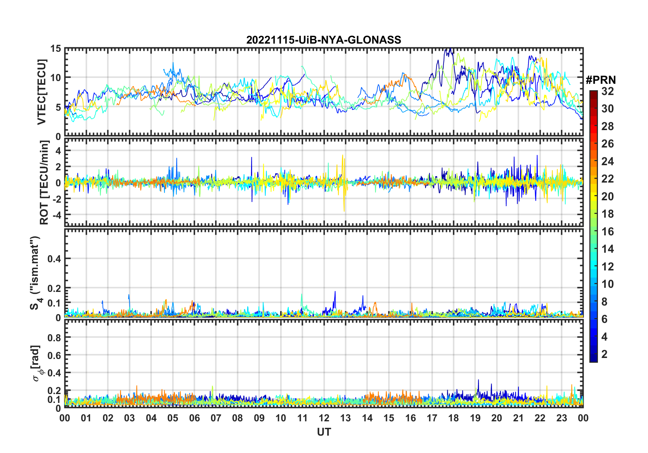Click the colorbar label 12
Viewport: 648px width, 453px height.
tap(607, 267)
